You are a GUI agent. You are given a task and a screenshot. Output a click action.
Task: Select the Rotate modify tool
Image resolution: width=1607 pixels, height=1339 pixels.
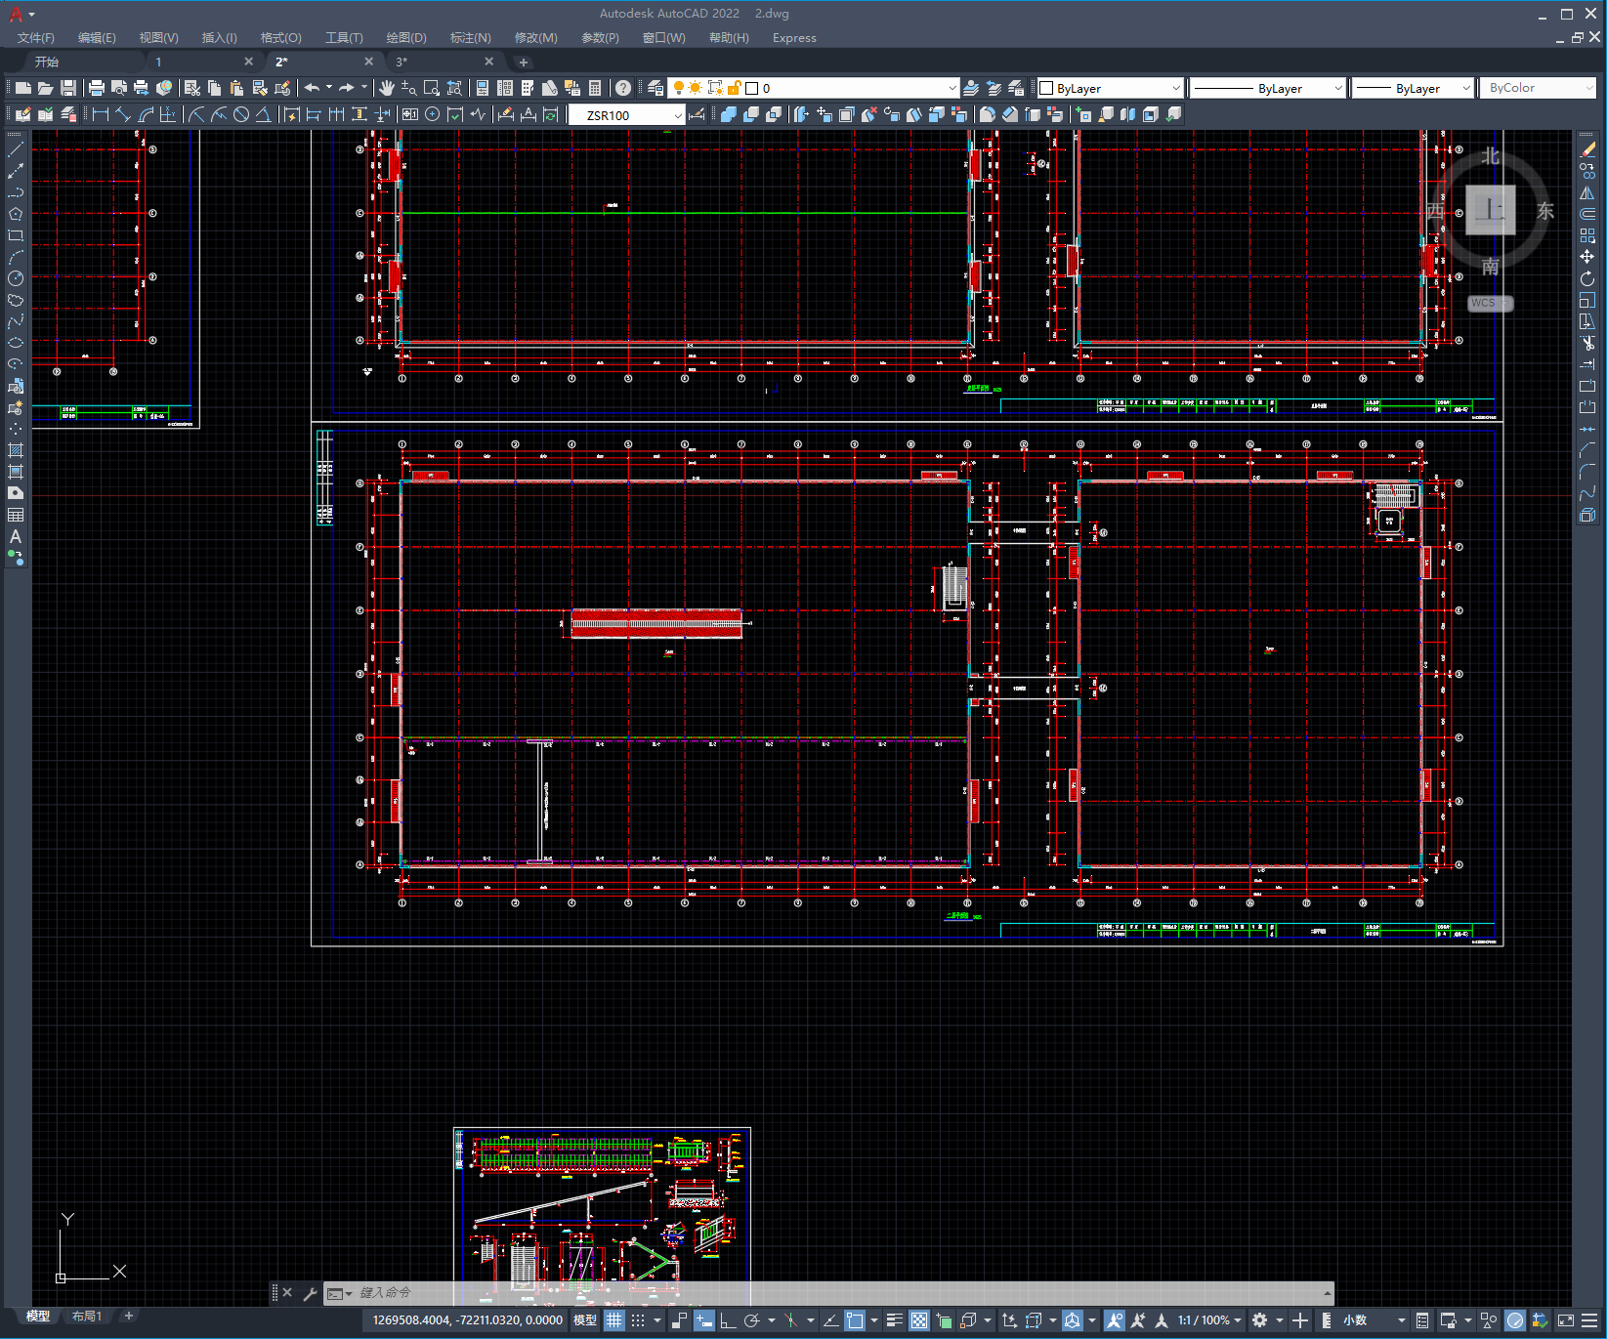(x=1587, y=278)
